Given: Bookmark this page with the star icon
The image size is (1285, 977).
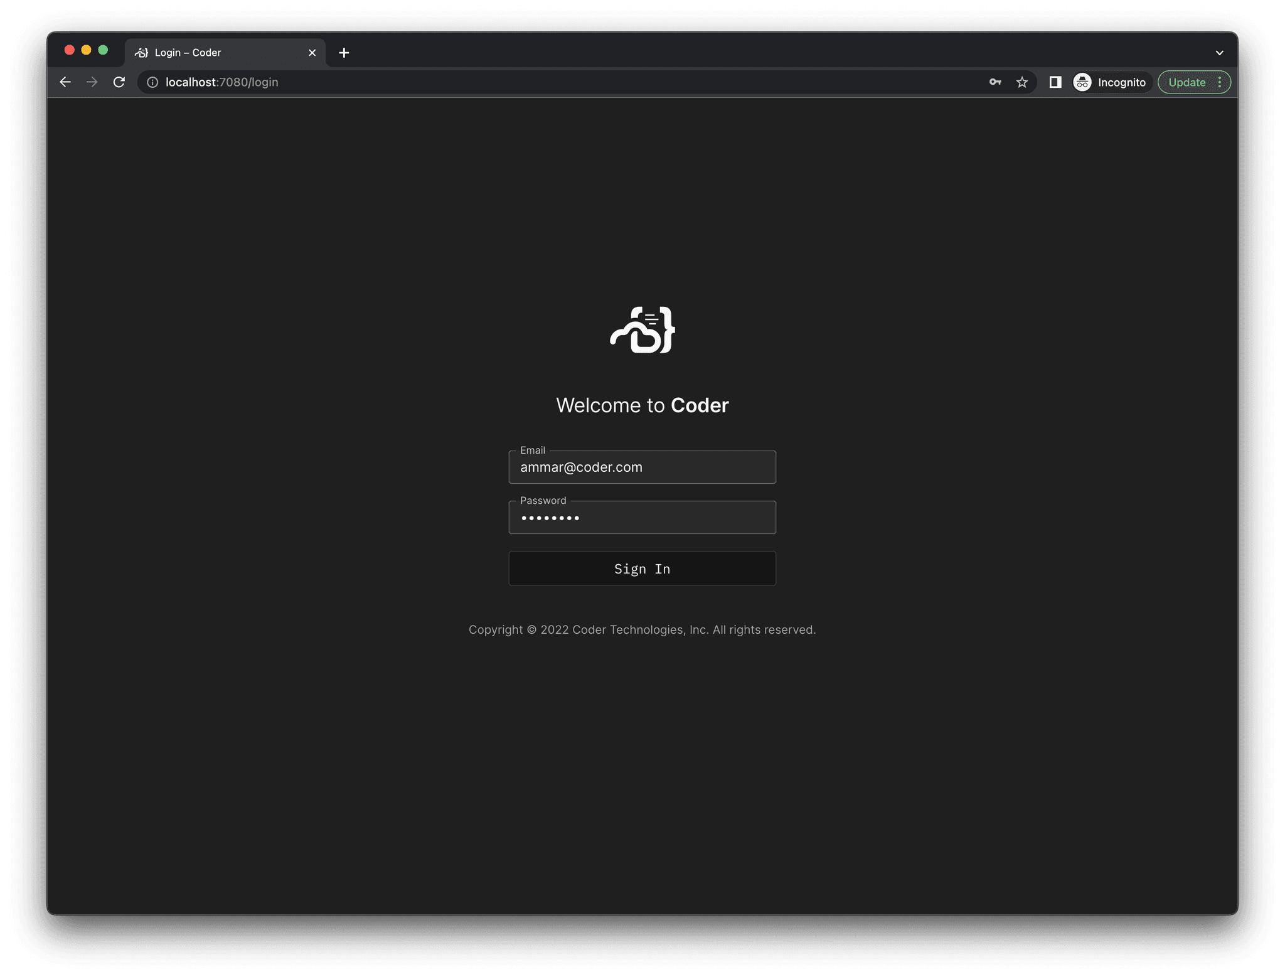Looking at the screenshot, I should [x=1022, y=82].
